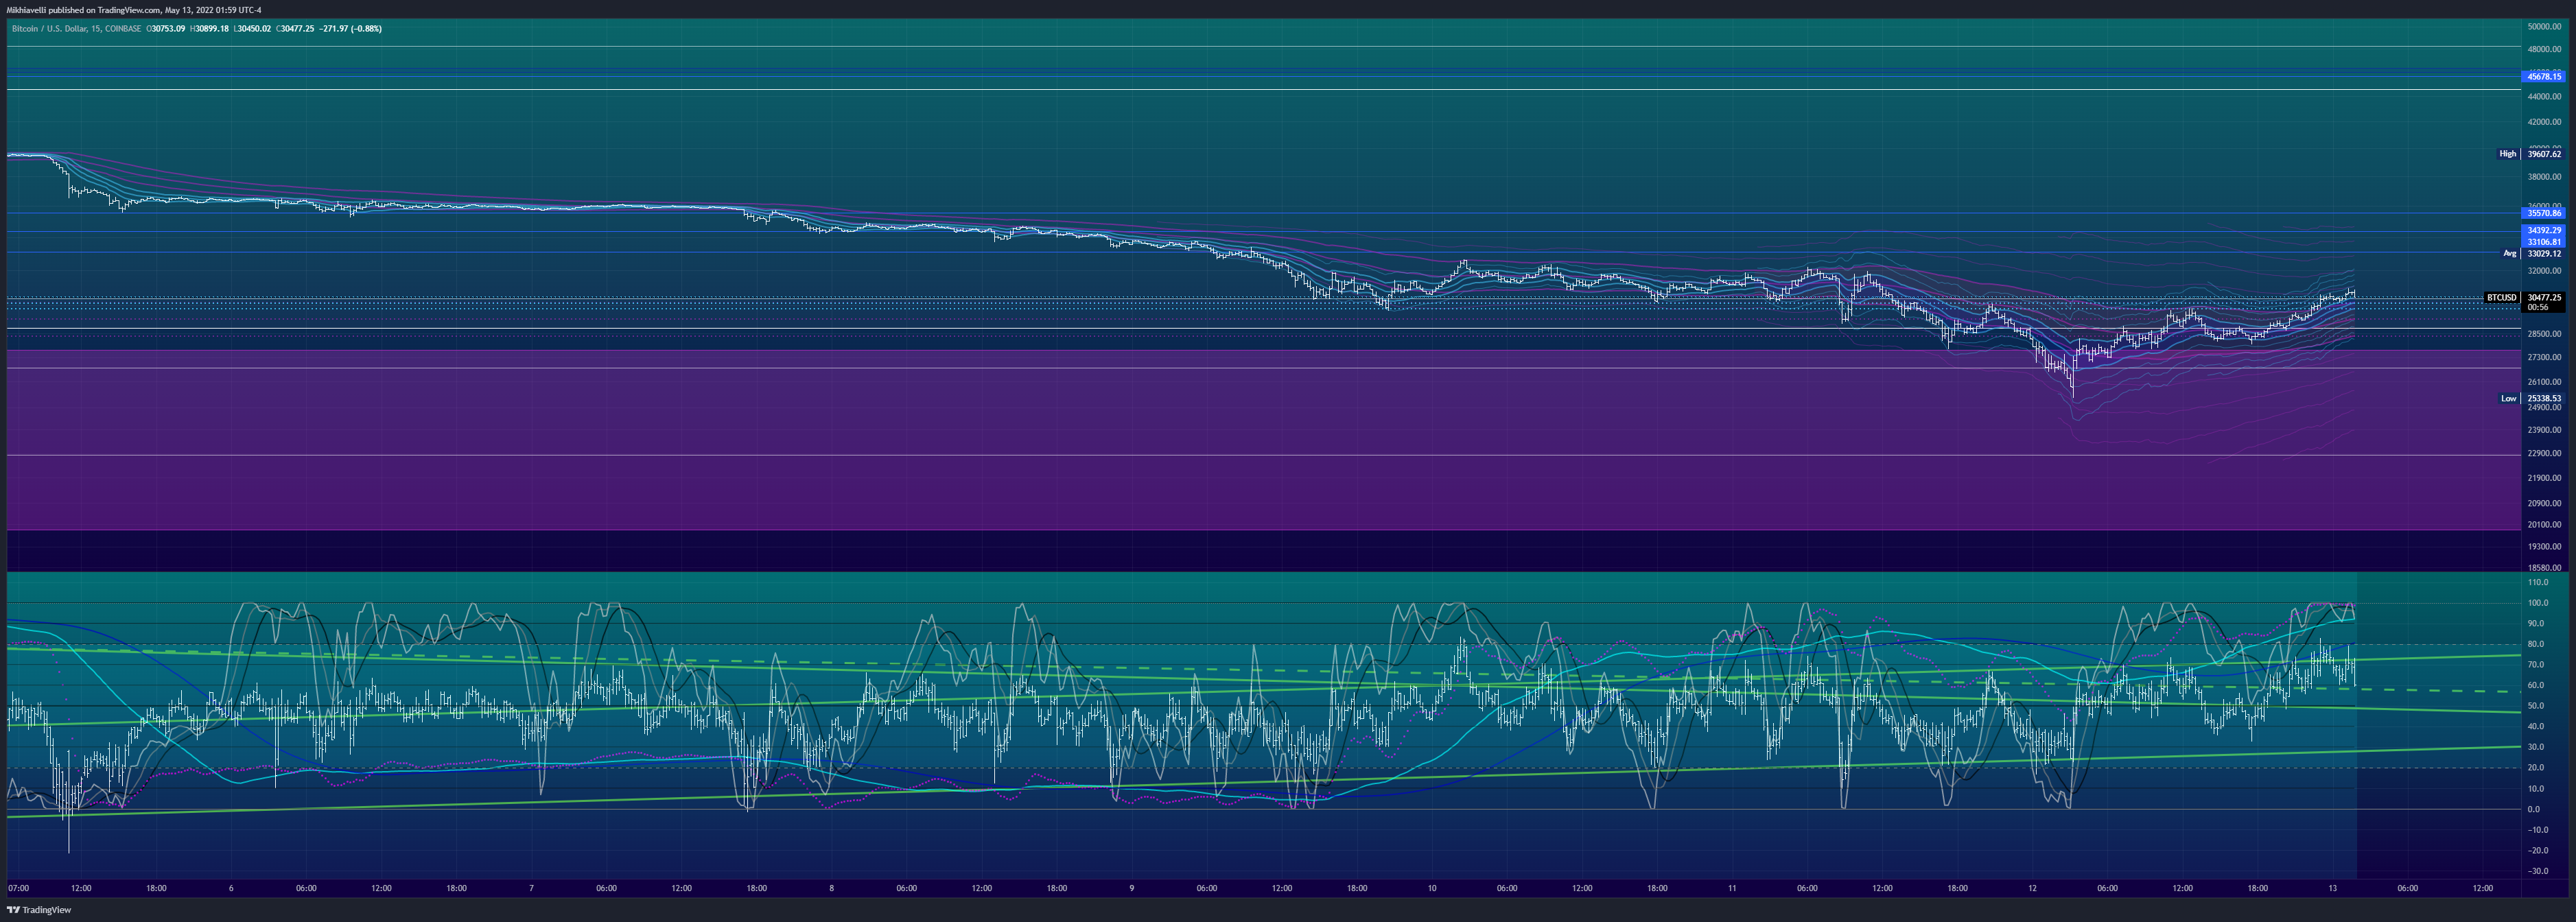Click the open value O30753.09
This screenshot has height=922, width=2576.
(x=166, y=29)
